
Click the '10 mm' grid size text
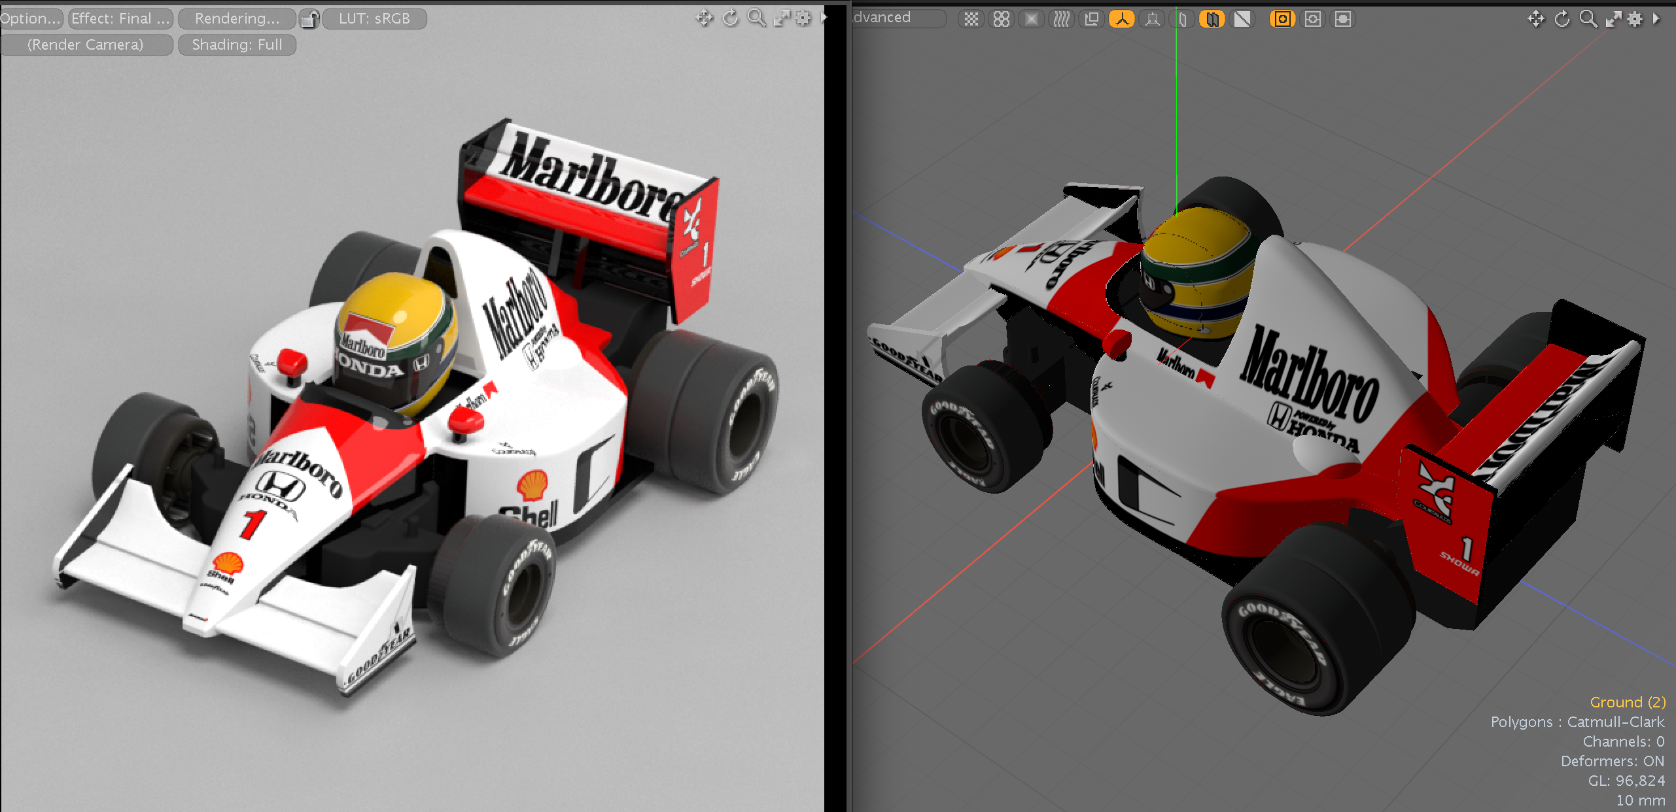click(1641, 800)
